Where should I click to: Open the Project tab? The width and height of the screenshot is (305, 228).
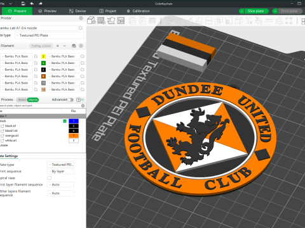pos(108,11)
